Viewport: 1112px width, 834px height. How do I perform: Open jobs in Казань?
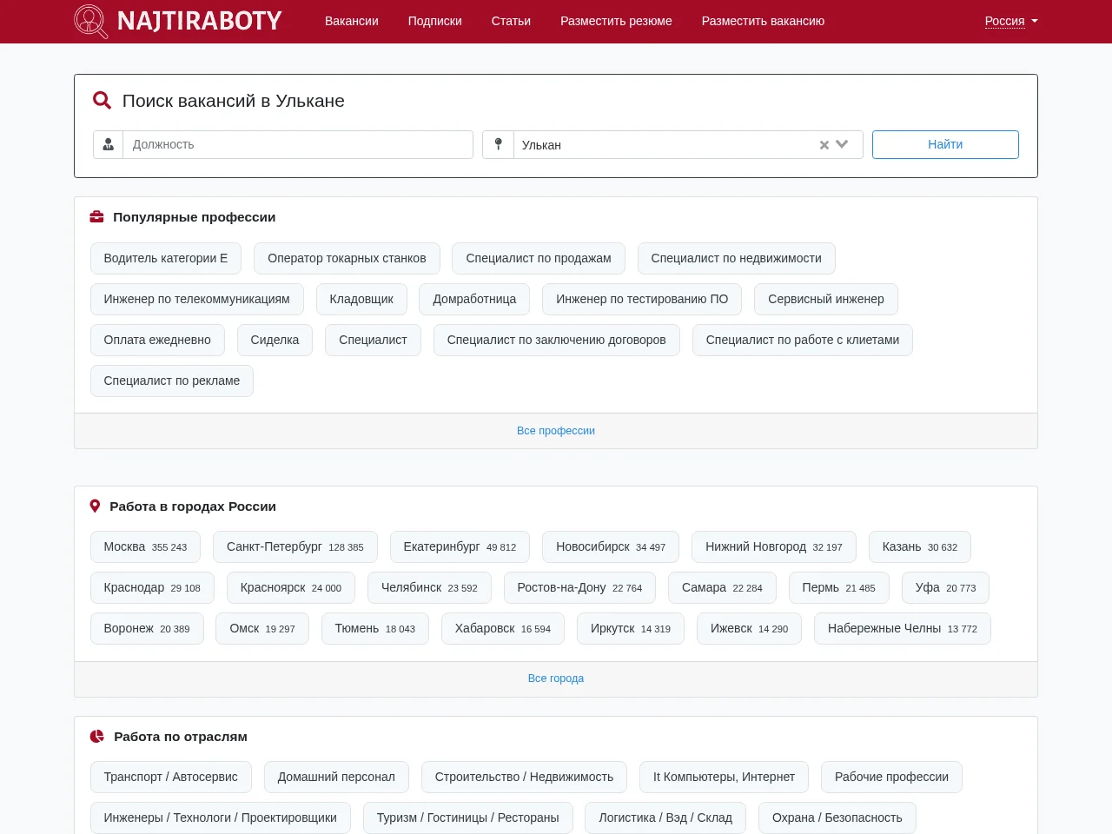(x=920, y=546)
